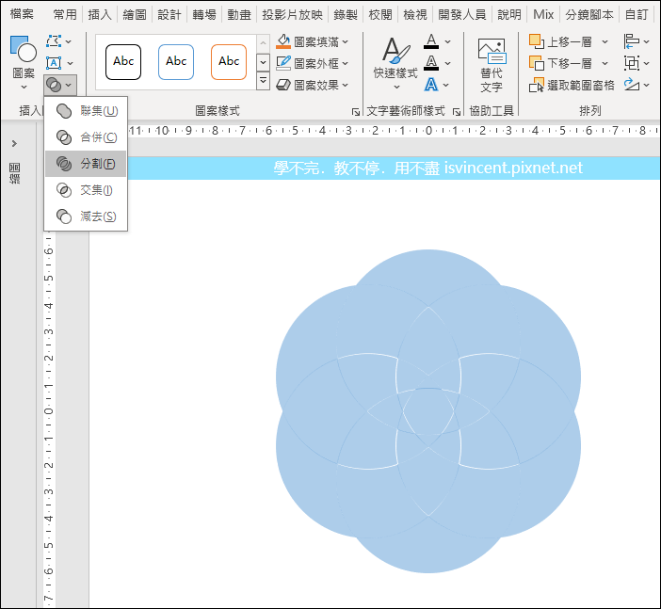Image resolution: width=661 pixels, height=609 pixels.
Task: Open text outline dropdown arrow
Action: (447, 63)
